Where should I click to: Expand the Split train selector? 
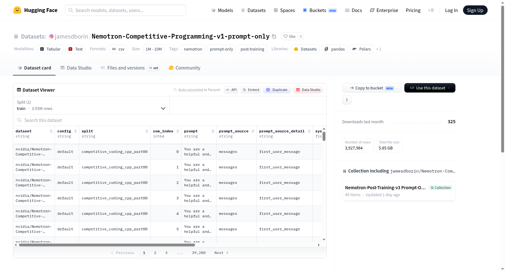pyautogui.click(x=91, y=105)
